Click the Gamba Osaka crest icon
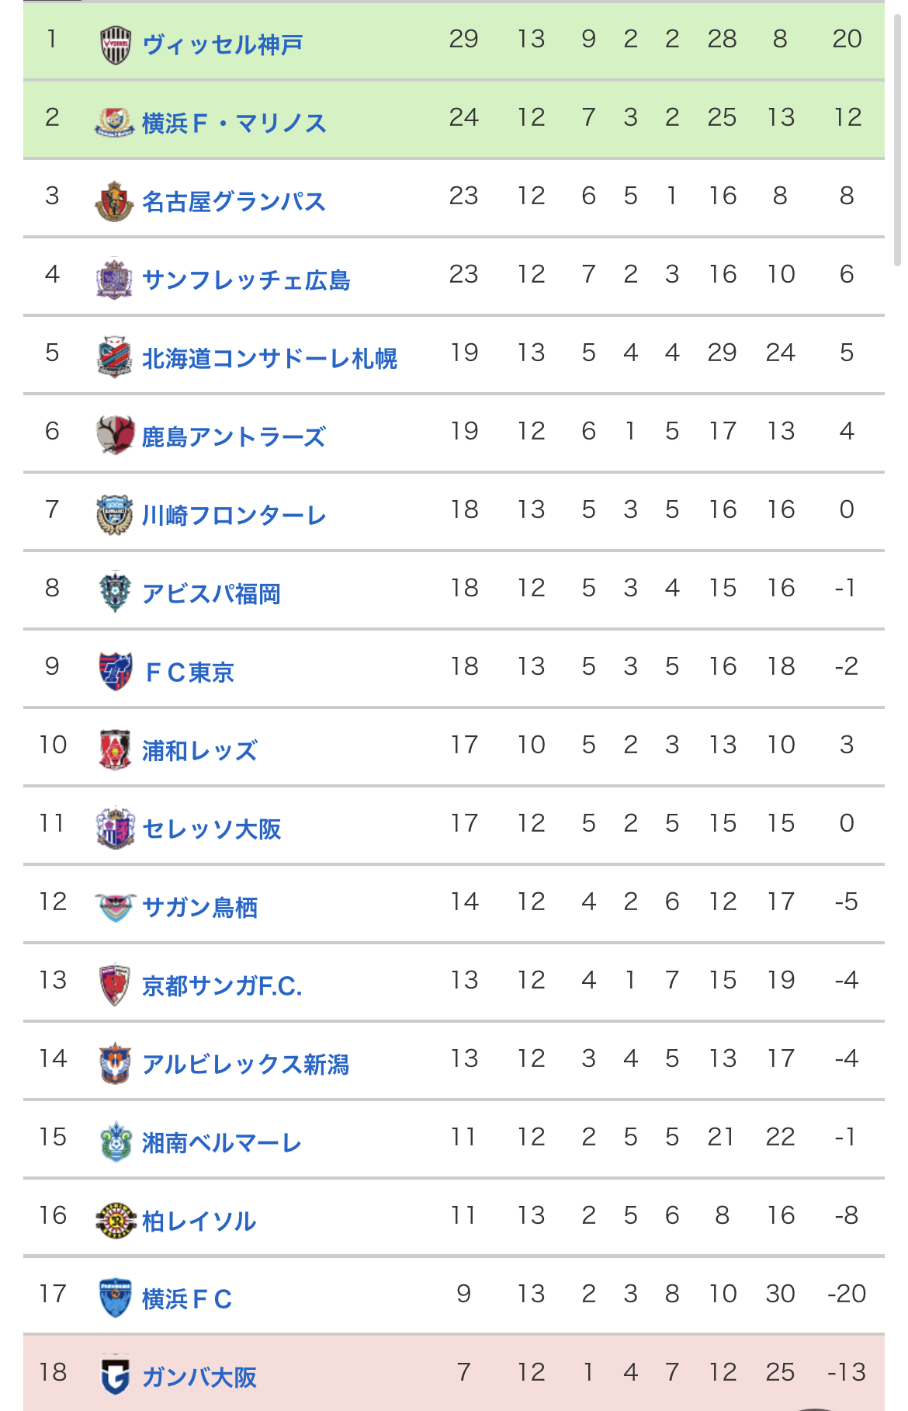 pos(115,1377)
